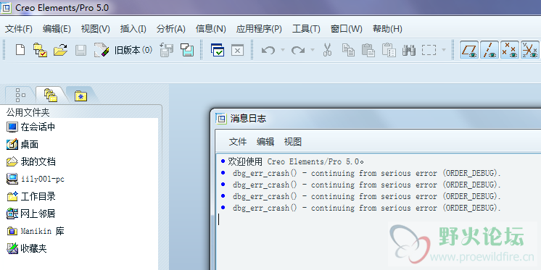Screen dimensions: 541x270
Task: Click the Paste Special icon
Action: click(389, 50)
